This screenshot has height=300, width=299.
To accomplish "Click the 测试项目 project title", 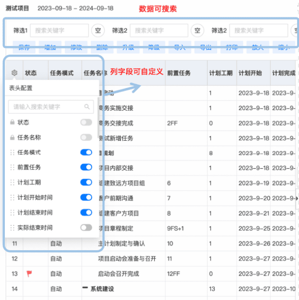I will (x=17, y=8).
